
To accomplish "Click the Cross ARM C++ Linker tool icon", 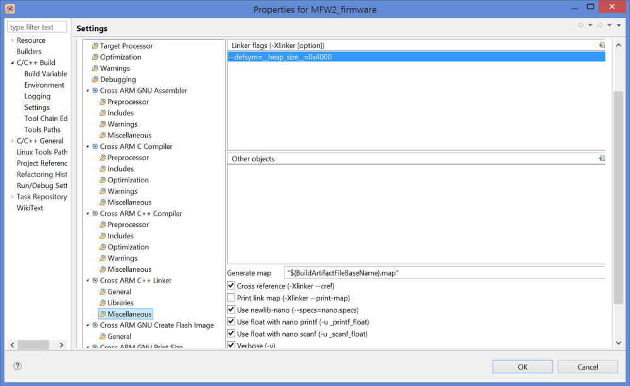I will 95,281.
